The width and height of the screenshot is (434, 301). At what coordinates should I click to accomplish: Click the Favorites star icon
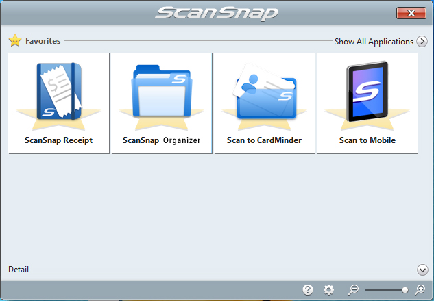click(x=15, y=40)
